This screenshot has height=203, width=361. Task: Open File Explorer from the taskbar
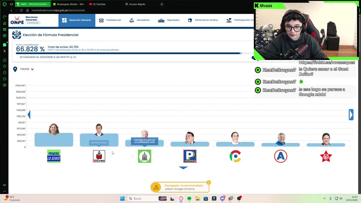[197, 198]
